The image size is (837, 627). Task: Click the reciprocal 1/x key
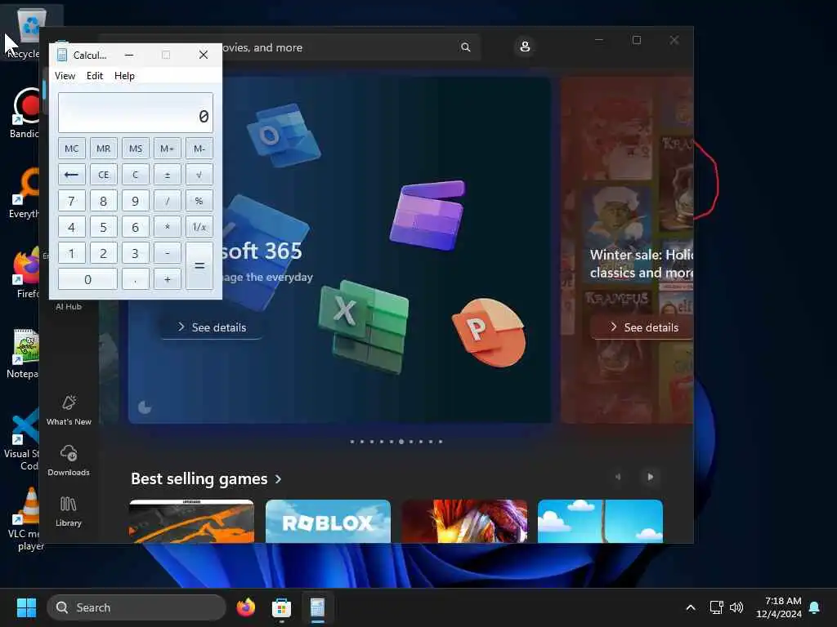tap(199, 227)
